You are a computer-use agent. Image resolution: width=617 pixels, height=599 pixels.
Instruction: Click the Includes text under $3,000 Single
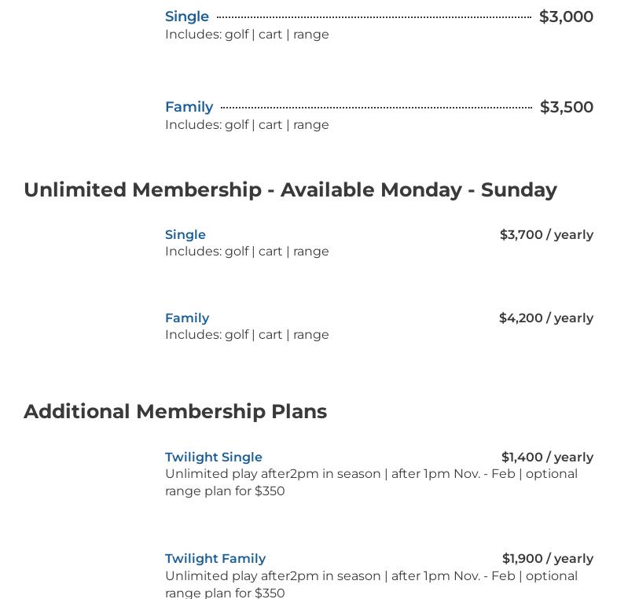[247, 35]
